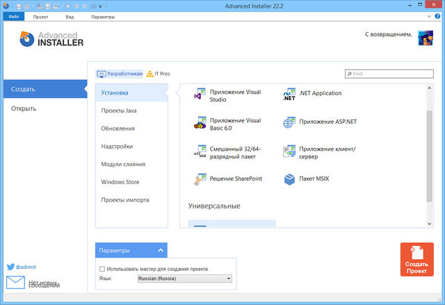Select the Открыть sidebar item
The image size is (445, 305).
coord(24,108)
